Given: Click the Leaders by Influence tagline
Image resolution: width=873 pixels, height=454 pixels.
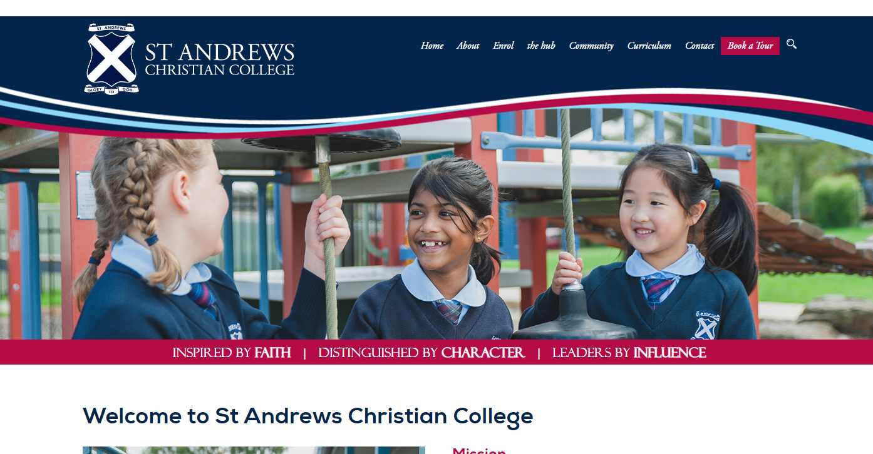Looking at the screenshot, I should [x=629, y=353].
